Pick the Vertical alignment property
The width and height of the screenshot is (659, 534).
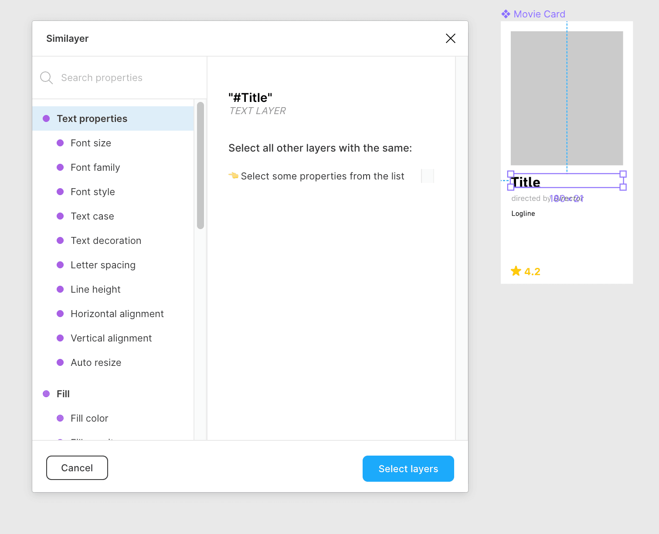111,338
